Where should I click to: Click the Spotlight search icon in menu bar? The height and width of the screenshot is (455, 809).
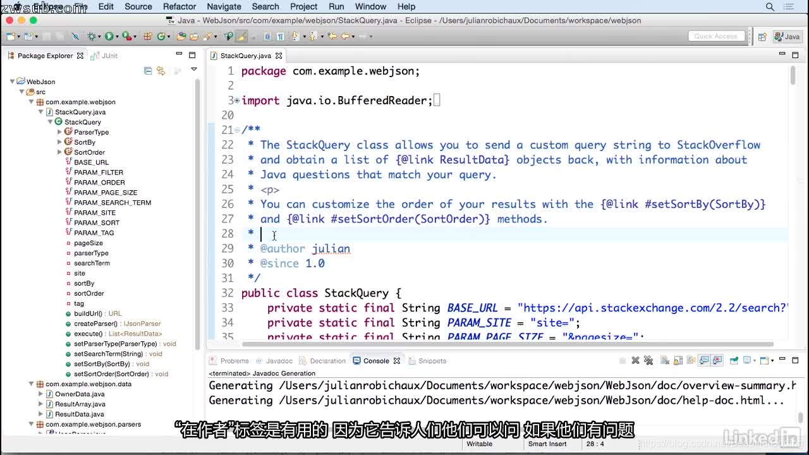click(770, 6)
